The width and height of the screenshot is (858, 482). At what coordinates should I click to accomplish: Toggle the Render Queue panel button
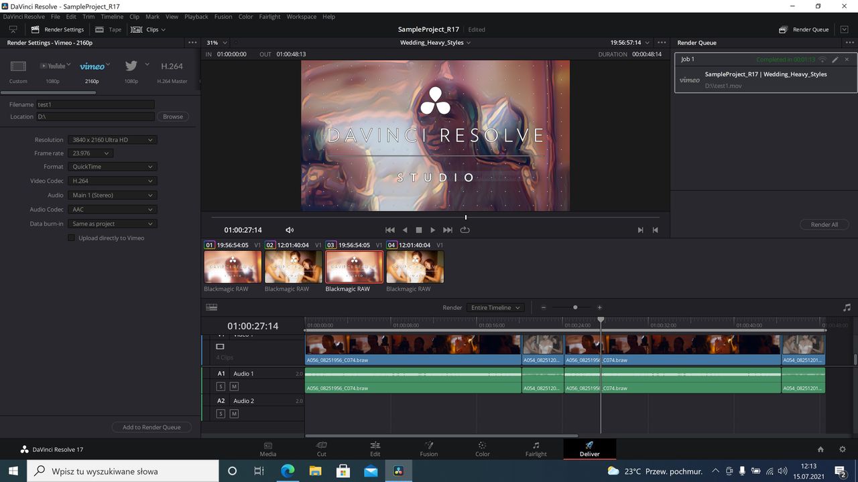[804, 29]
